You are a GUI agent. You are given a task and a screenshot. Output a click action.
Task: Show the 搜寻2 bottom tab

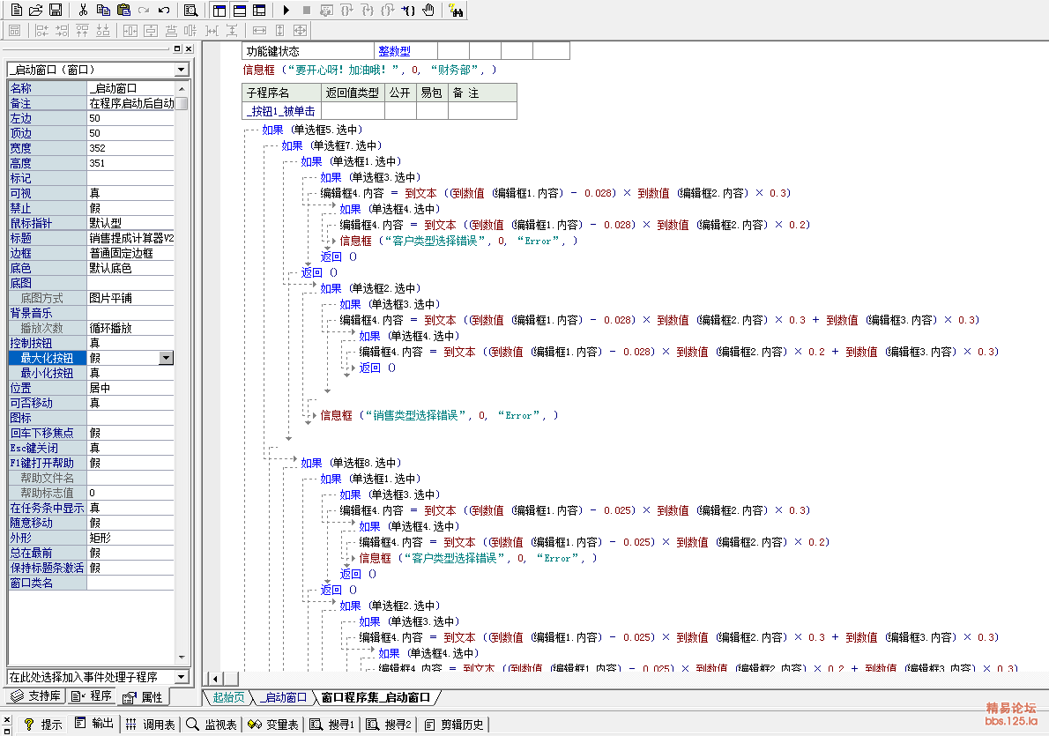[x=389, y=724]
